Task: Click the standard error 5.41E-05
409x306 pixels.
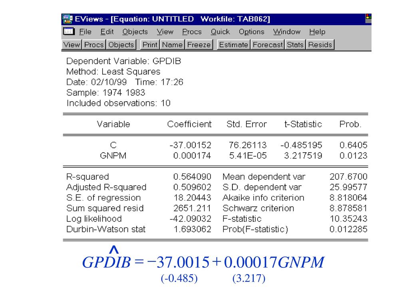Action: pyautogui.click(x=248, y=156)
